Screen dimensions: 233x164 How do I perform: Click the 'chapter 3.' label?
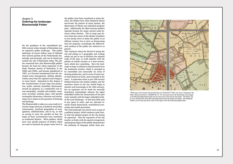click(28, 19)
